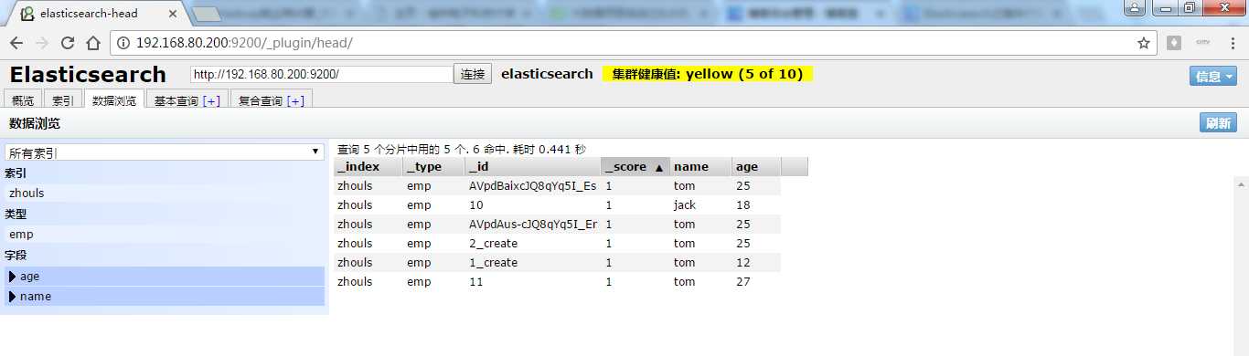Image resolution: width=1249 pixels, height=356 pixels.
Task: Open site info icon in address bar
Action: coord(123,43)
